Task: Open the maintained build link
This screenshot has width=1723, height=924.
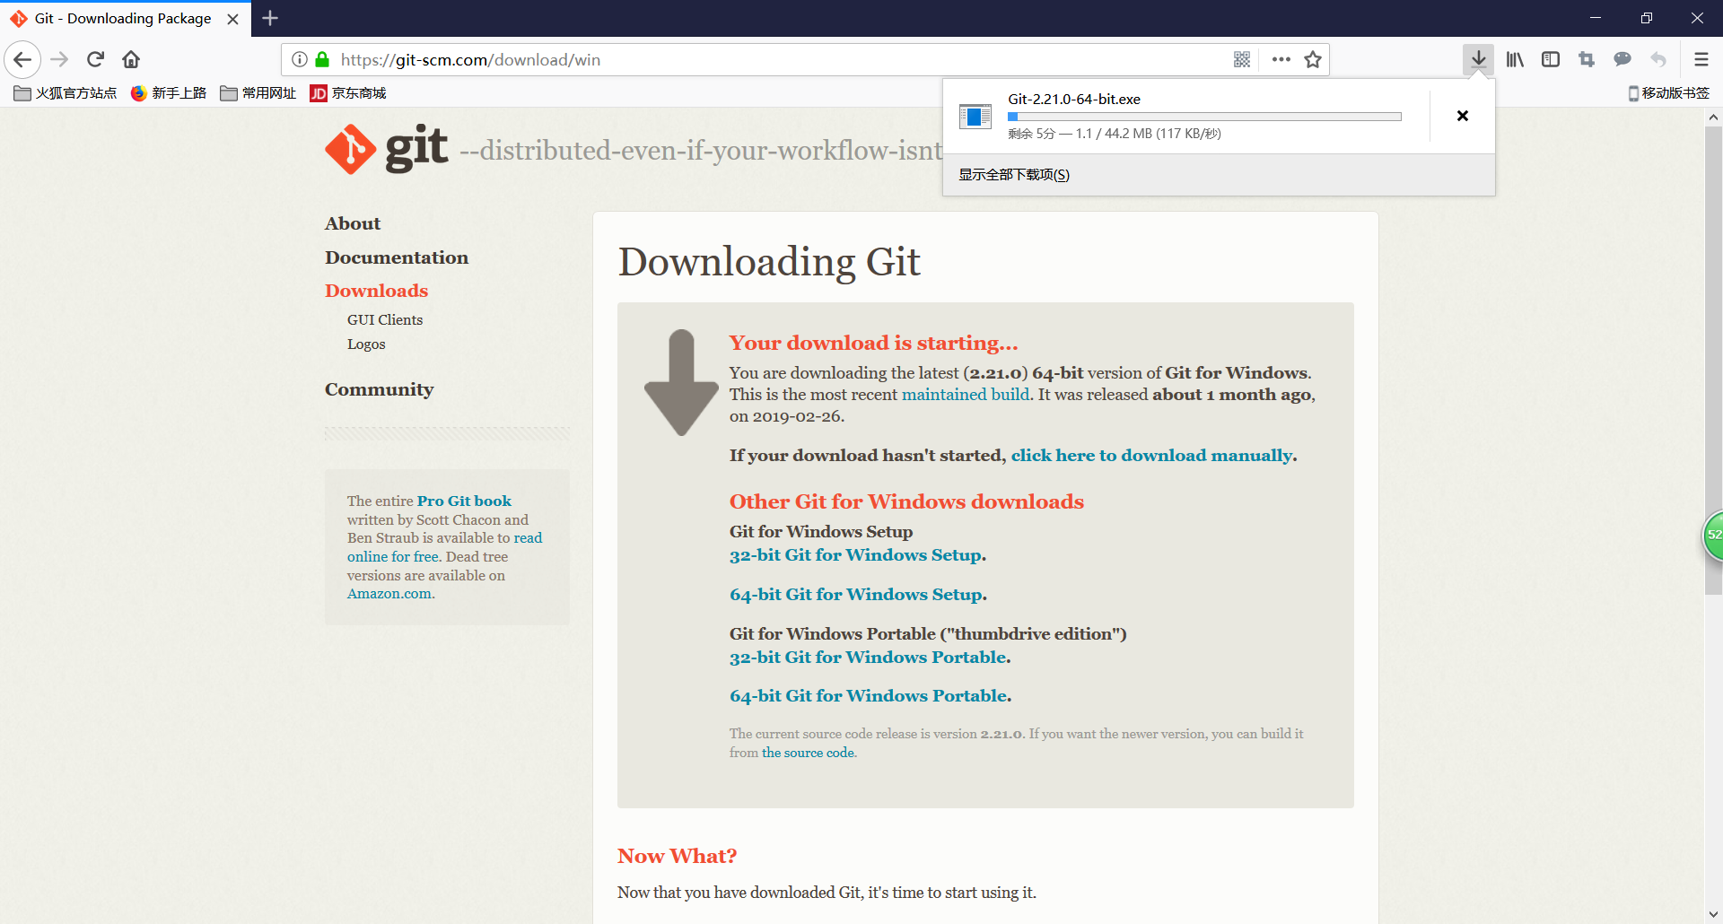Action: (x=966, y=395)
